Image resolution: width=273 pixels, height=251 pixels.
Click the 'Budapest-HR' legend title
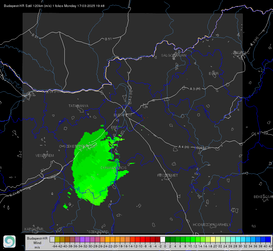tap(37, 238)
